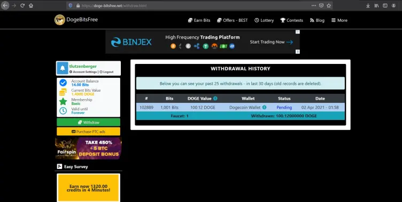Click the Dogecoin Wallet info icon
This screenshot has width=402, height=202.
[x=264, y=107]
